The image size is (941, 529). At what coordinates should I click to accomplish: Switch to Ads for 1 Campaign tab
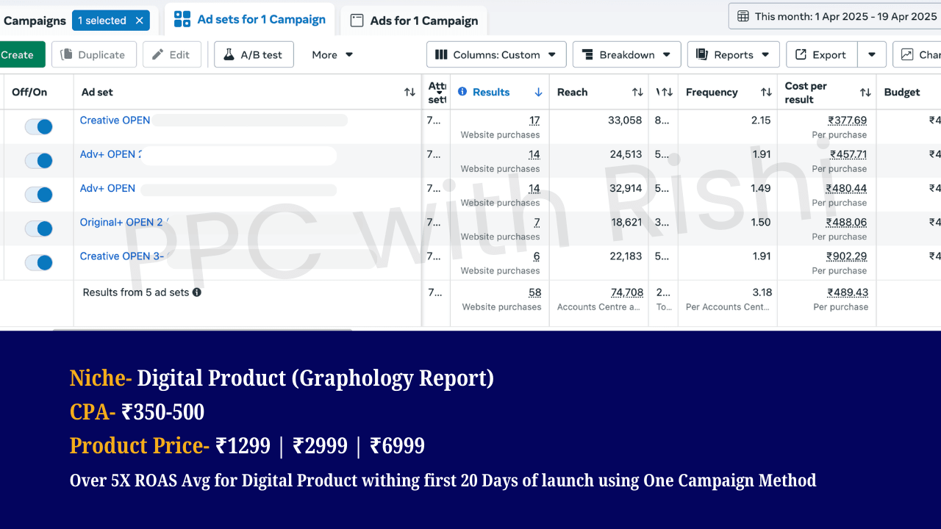(x=414, y=21)
